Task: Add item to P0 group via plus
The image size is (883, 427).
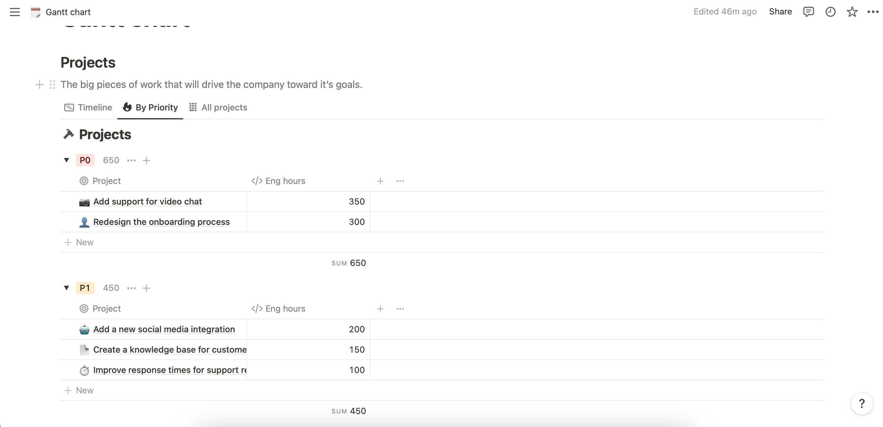Action: [146, 160]
